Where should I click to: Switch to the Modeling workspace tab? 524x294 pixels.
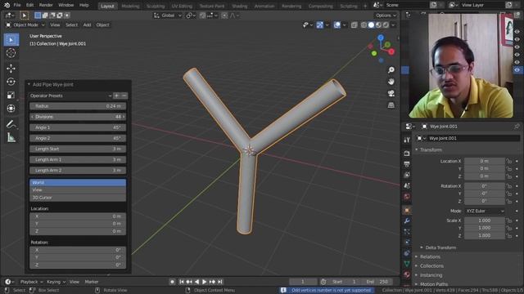pyautogui.click(x=130, y=6)
